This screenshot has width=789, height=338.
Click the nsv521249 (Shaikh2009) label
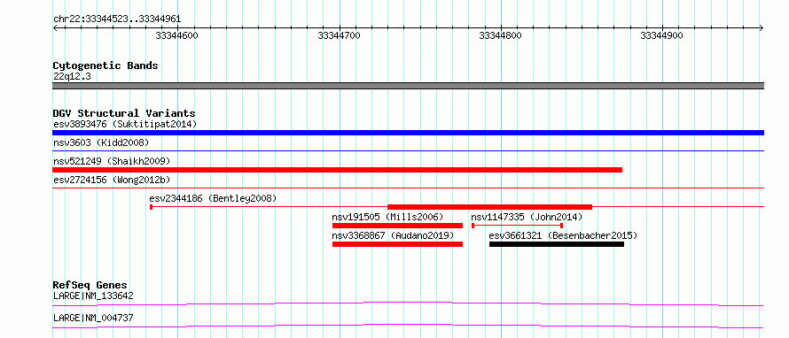[x=112, y=161]
